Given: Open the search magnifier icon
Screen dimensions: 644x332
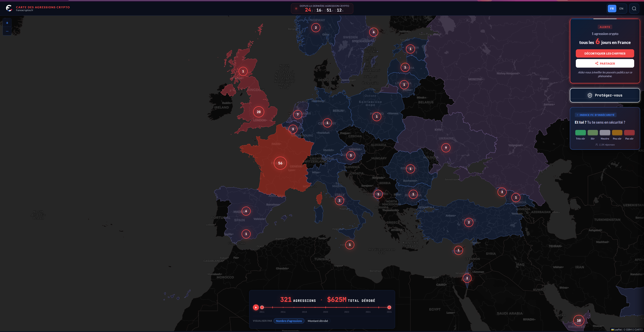Looking at the screenshot, I should coord(634,9).
